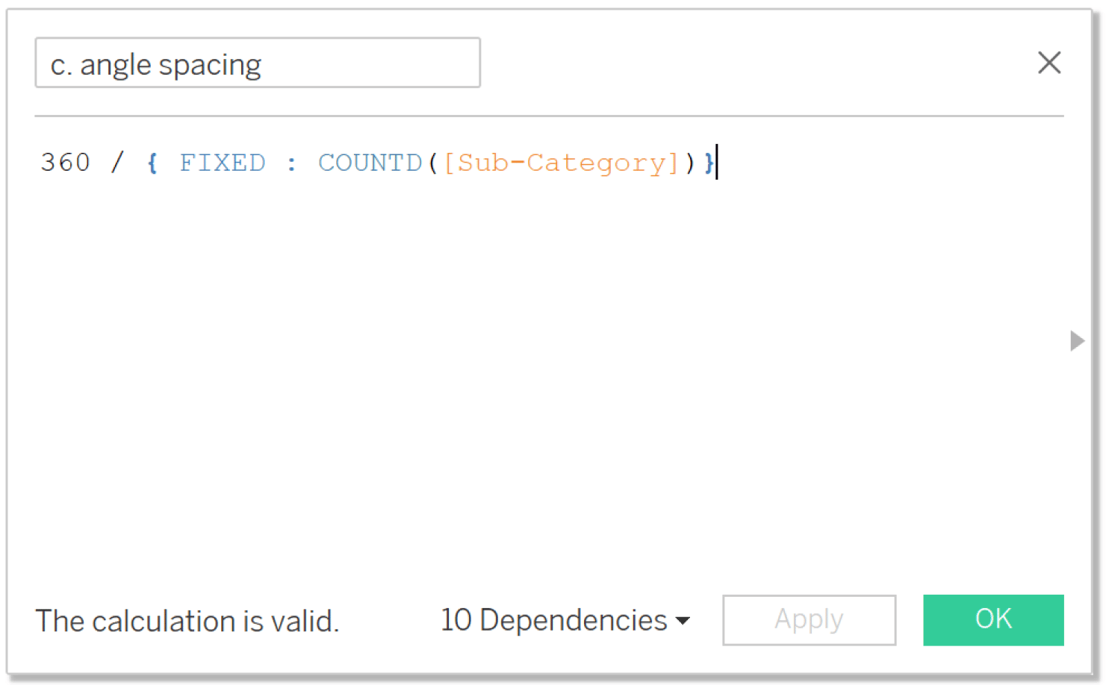Expand the function reference panel arrow
This screenshot has width=1106, height=685.
1076,341
